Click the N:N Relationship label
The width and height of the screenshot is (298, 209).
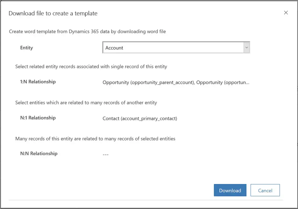[x=39, y=153]
